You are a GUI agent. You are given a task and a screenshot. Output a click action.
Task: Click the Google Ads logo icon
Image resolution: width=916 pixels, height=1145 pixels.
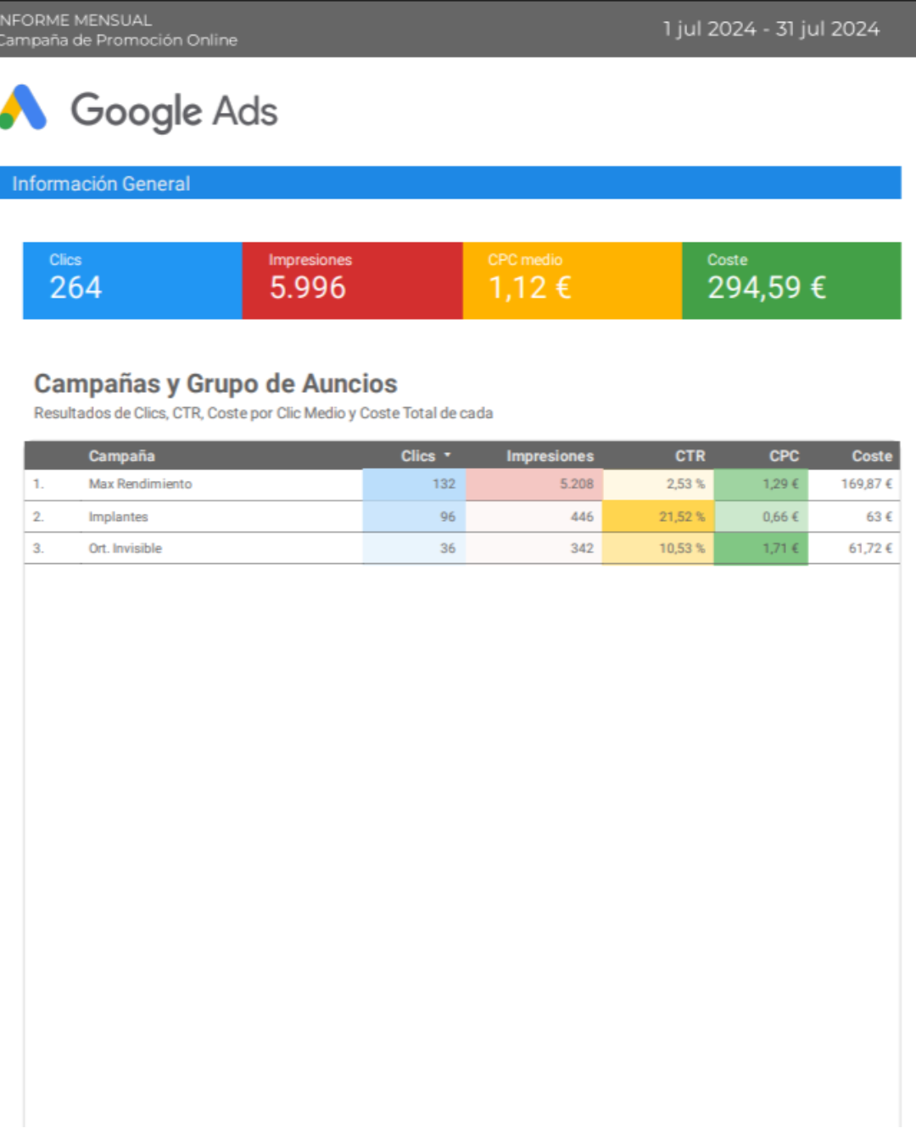tap(24, 109)
